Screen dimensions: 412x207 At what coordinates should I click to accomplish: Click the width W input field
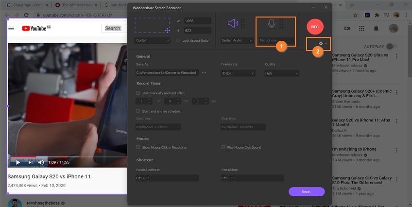pos(197,21)
